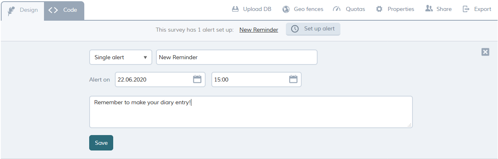Click the Set up alert button
The image size is (498, 159).
[x=313, y=29]
